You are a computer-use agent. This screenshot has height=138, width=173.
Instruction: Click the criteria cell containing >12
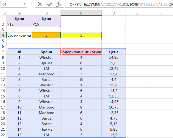(x=20, y=24)
